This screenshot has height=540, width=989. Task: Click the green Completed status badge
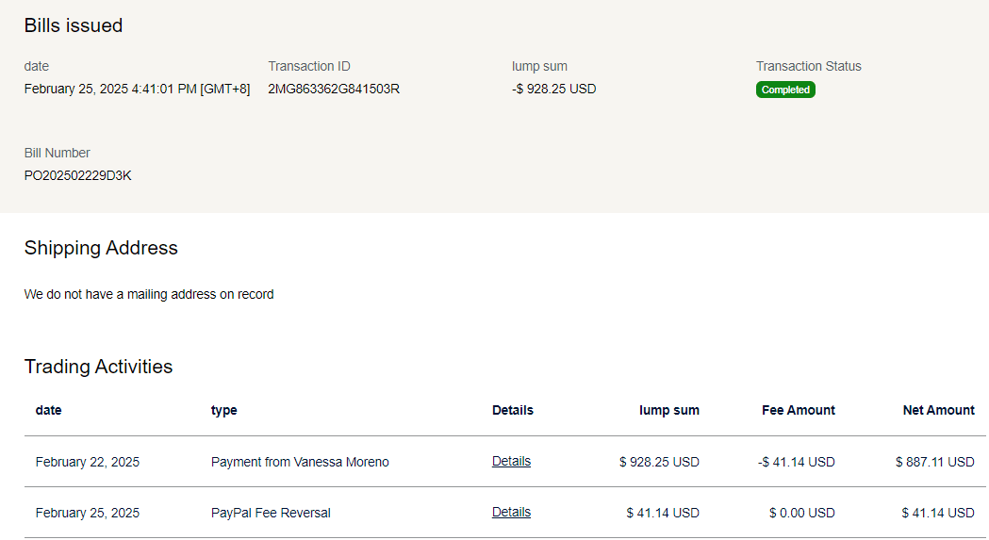coord(785,90)
